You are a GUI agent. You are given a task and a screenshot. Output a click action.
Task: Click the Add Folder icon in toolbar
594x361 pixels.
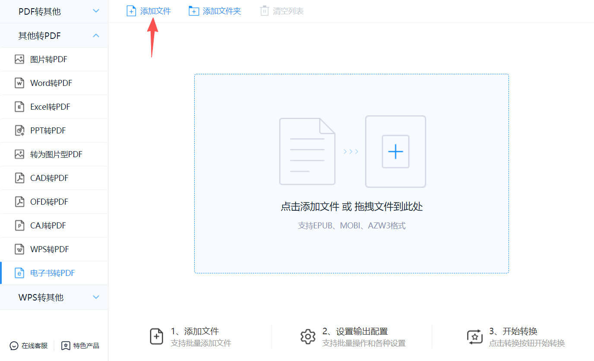(194, 11)
